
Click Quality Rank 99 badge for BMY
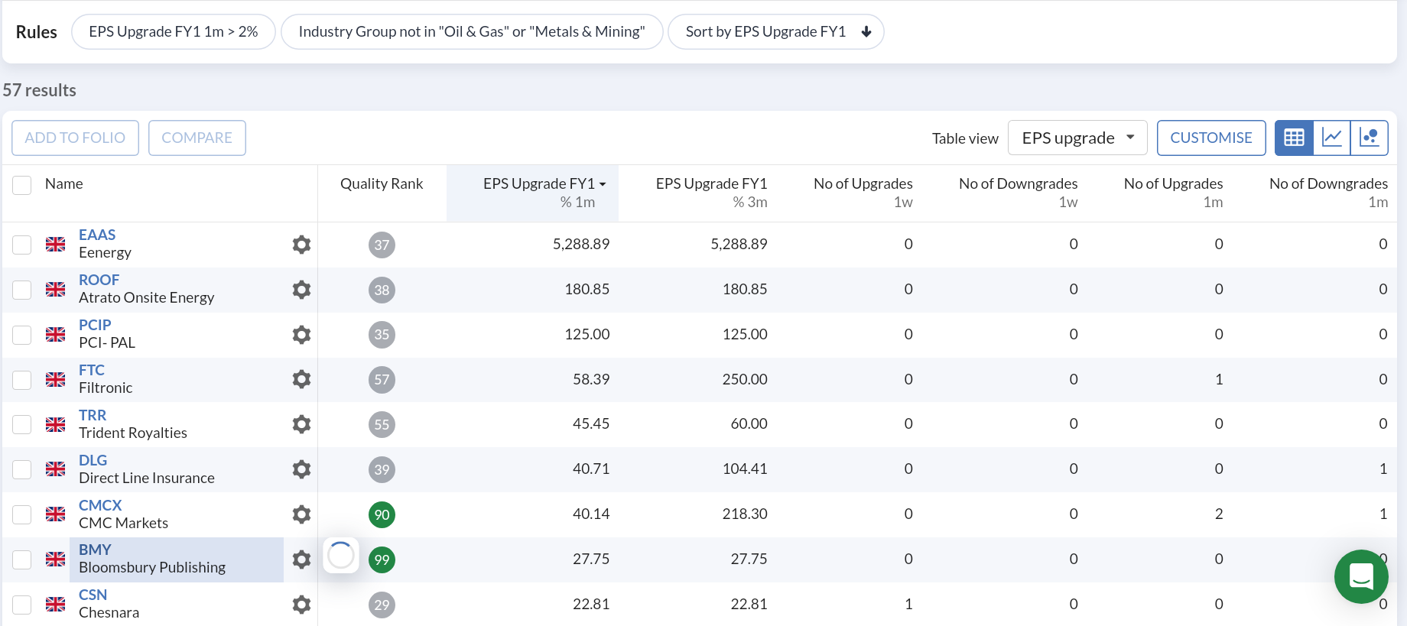tap(382, 560)
